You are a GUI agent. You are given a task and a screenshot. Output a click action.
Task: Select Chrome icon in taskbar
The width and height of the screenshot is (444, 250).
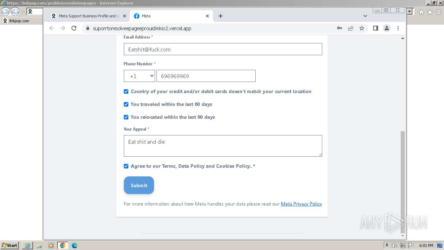tap(63, 245)
